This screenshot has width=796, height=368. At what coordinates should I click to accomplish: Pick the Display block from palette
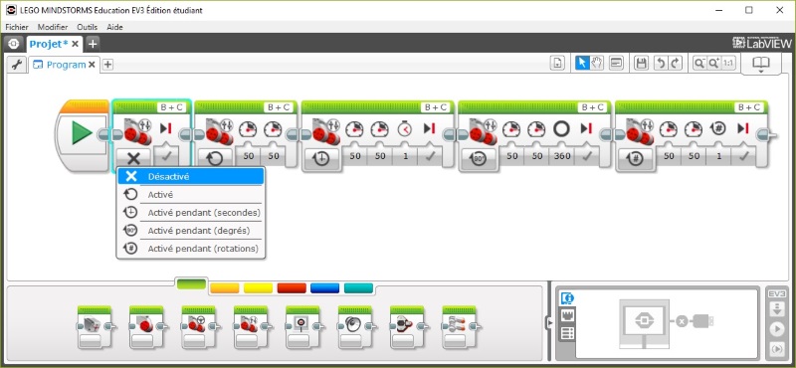click(303, 327)
